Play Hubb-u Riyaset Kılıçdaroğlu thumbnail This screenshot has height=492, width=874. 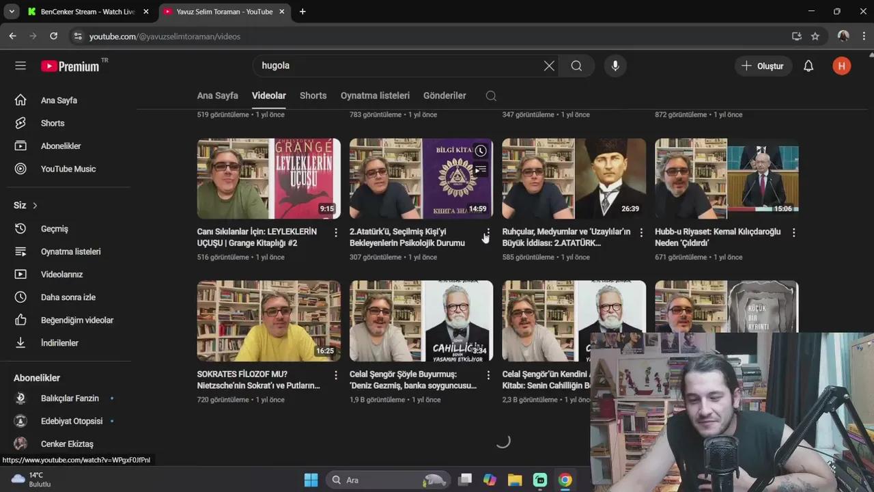point(727,178)
